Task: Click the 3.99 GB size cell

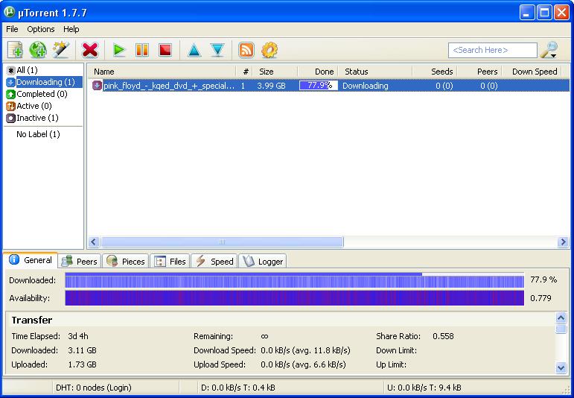Action: tap(271, 86)
